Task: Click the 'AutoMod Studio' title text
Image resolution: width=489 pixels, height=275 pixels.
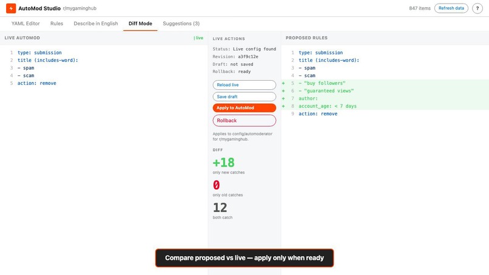Action: (39, 8)
